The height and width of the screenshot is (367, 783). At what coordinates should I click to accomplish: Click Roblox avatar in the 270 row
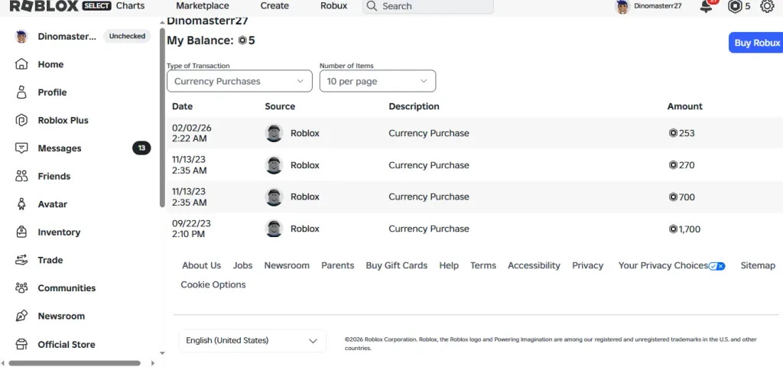(x=275, y=165)
